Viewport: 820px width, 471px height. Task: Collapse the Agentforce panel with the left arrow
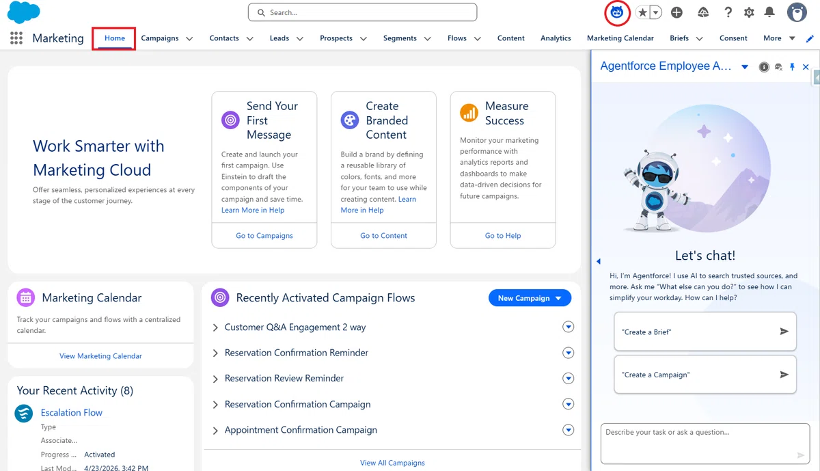coord(599,261)
